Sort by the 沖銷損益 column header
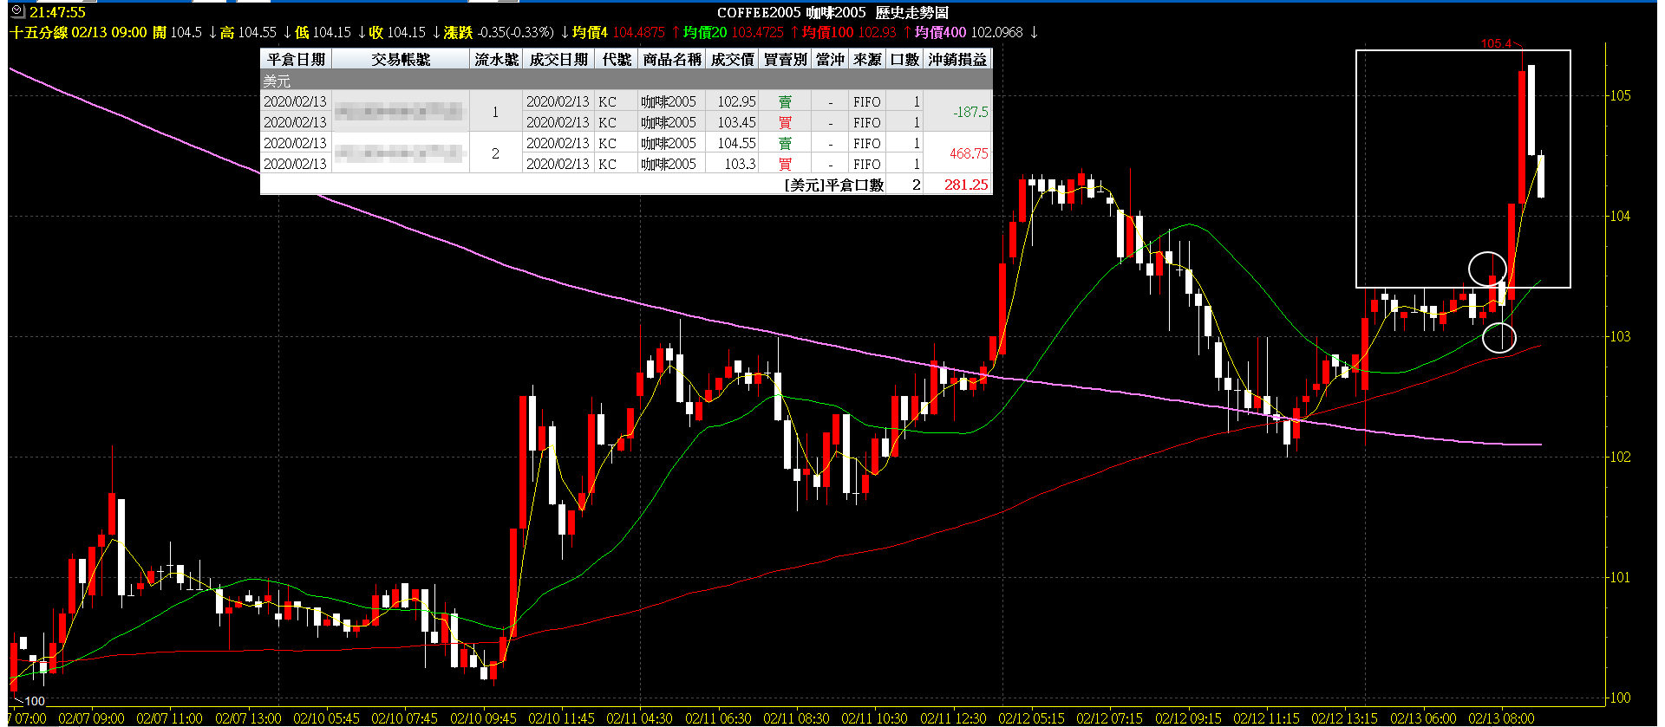 (x=957, y=59)
